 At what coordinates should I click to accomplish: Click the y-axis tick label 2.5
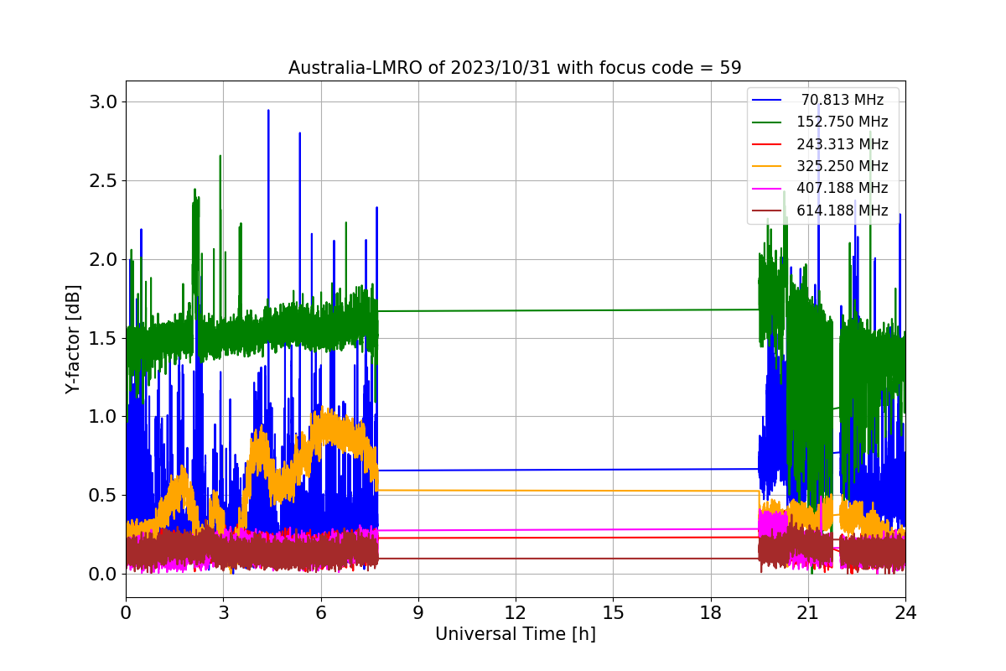pyautogui.click(x=102, y=181)
